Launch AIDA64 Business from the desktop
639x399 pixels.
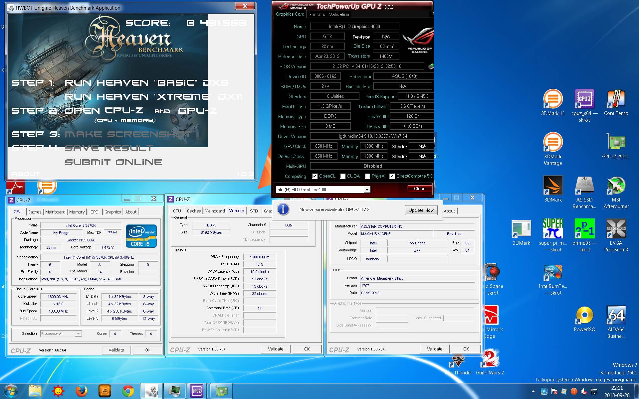click(616, 322)
